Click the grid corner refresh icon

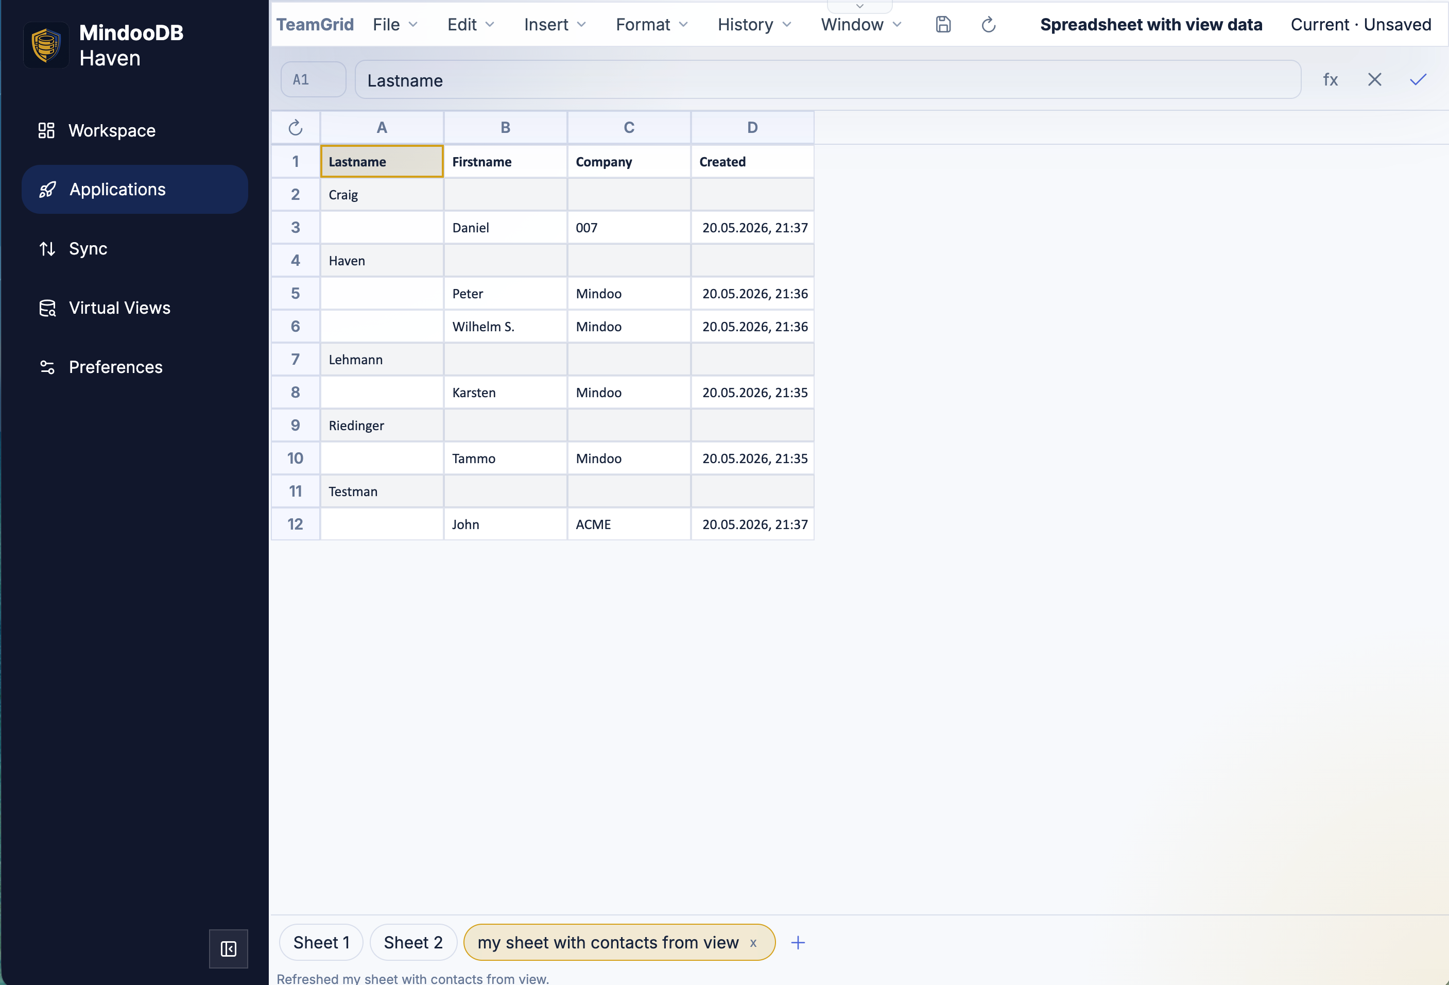(x=296, y=128)
